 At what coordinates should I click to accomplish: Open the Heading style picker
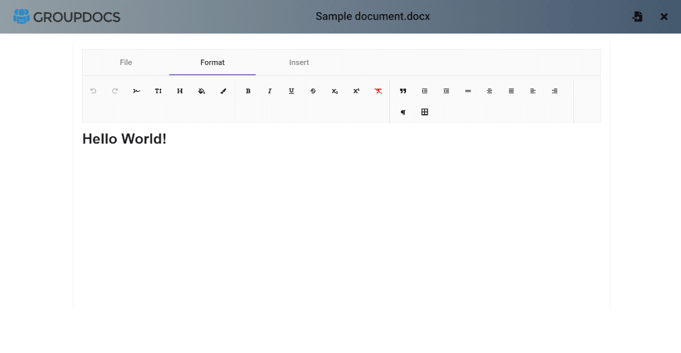[180, 91]
